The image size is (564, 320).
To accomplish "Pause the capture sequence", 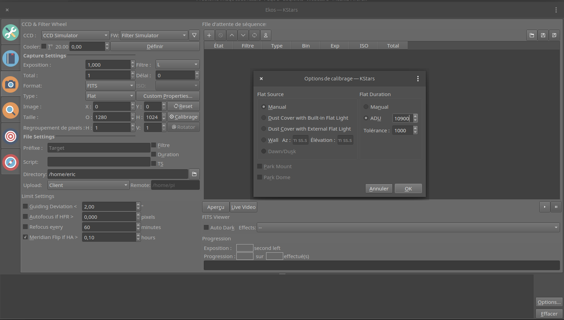I will pos(556,207).
